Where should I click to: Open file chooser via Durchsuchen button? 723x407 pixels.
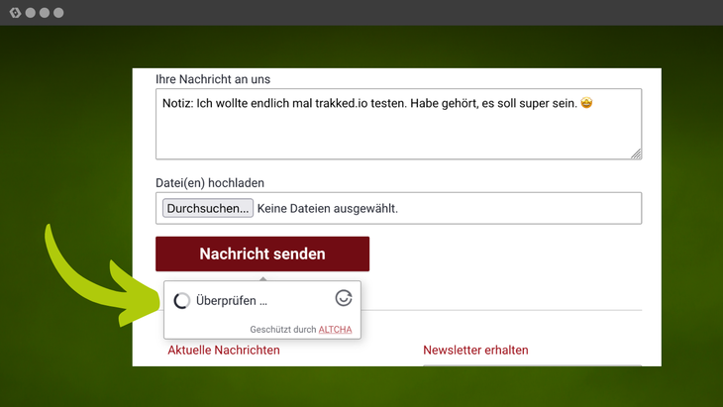point(208,208)
